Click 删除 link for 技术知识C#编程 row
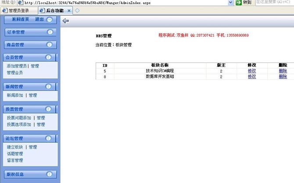This screenshot has height=183, width=294. coord(283,71)
